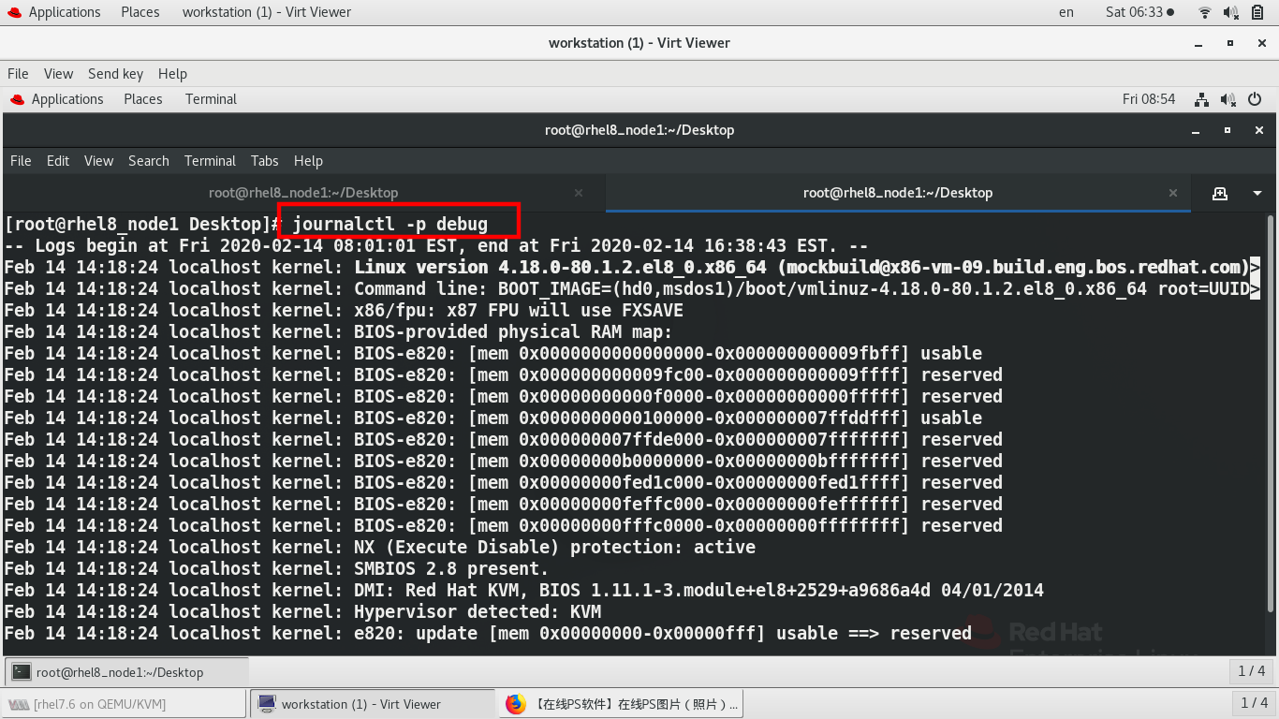Screen dimensions: 1279x719
Task: Open the terminal Terminal menu
Action: click(x=210, y=161)
